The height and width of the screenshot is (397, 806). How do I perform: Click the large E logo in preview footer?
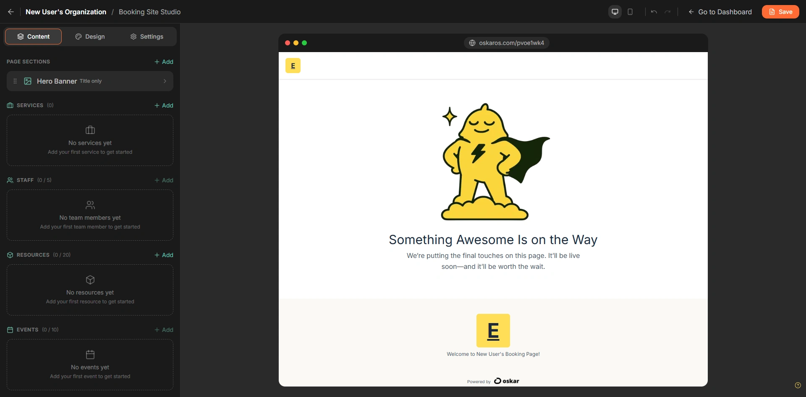493,331
